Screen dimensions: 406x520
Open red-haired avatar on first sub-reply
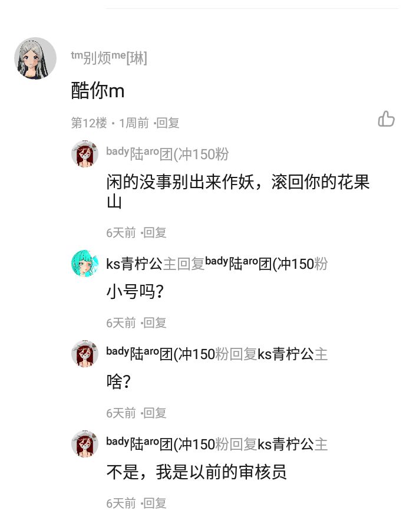click(85, 154)
